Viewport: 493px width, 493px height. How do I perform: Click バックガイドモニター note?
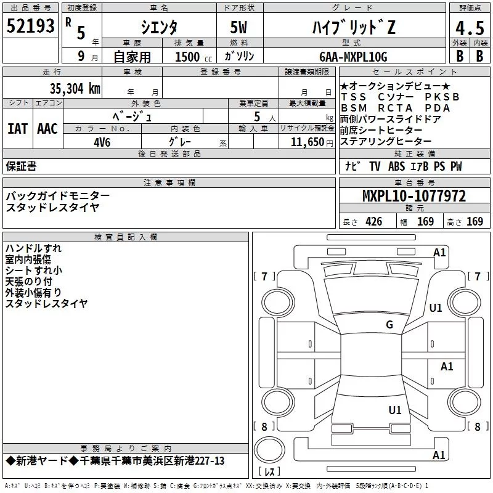point(58,195)
